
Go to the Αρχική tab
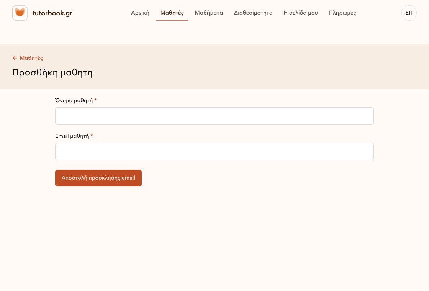[140, 13]
